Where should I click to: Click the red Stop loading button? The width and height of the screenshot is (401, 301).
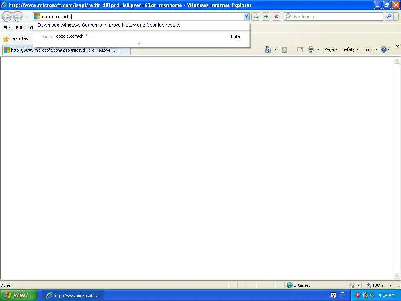pos(276,16)
